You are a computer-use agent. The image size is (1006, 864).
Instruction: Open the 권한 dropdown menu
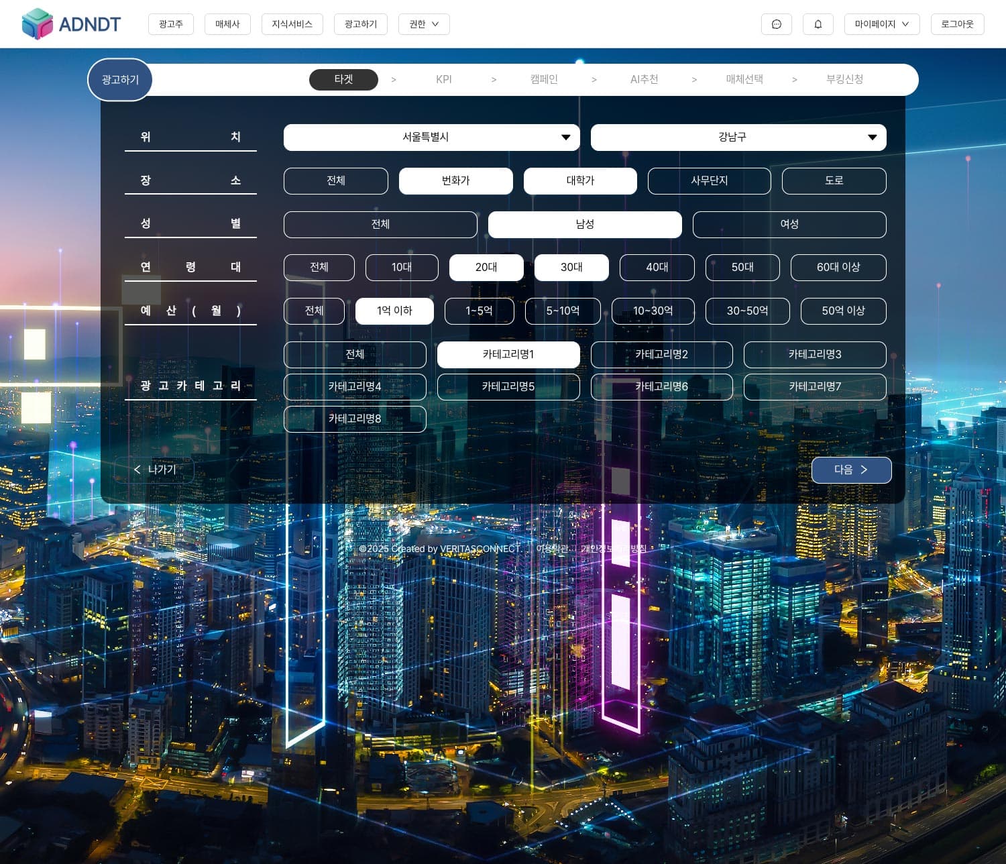(x=423, y=24)
